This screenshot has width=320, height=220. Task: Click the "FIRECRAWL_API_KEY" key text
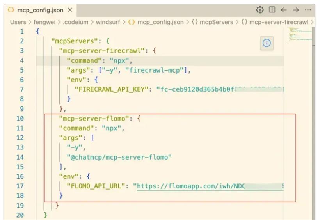coord(112,89)
